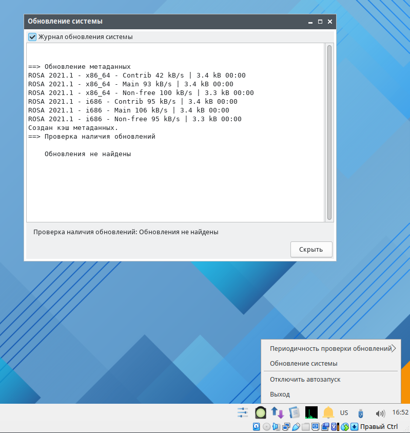Viewport: 410px width, 433px height.
Task: Select 'Обновление системы' in context menu
Action: point(304,364)
